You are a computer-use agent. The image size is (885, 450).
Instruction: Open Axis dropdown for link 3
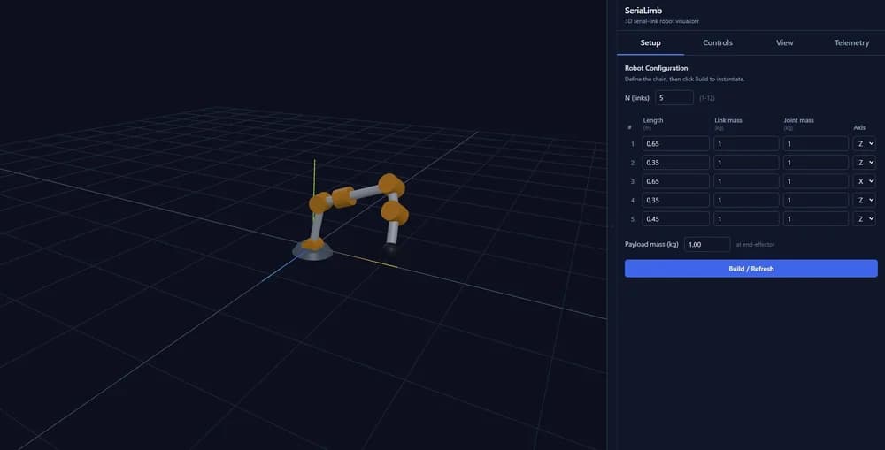click(864, 181)
